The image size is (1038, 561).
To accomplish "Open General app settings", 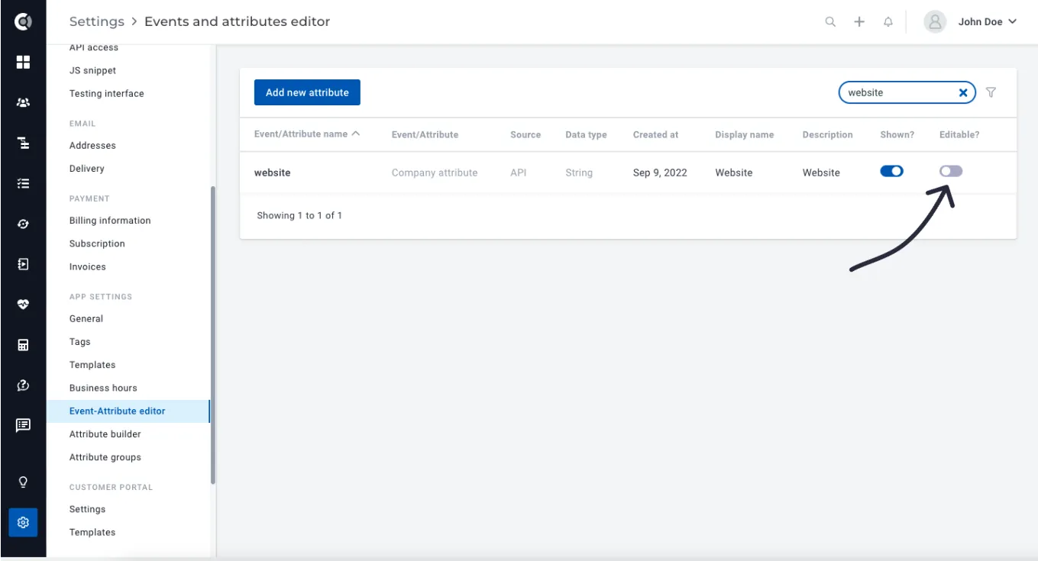I will click(x=86, y=319).
